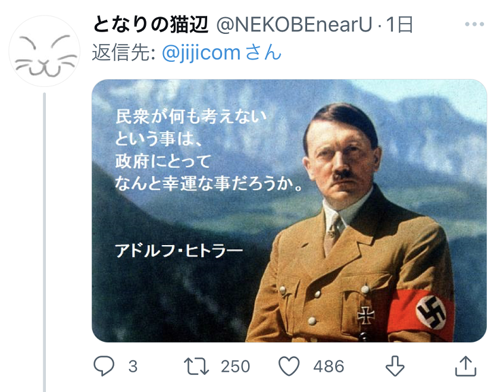Click the reply count 3
The height and width of the screenshot is (392, 494).
133,366
